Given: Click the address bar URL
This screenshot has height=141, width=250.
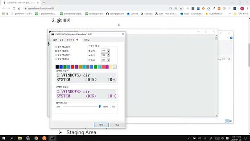Looking at the screenshot, I should tap(41, 9).
